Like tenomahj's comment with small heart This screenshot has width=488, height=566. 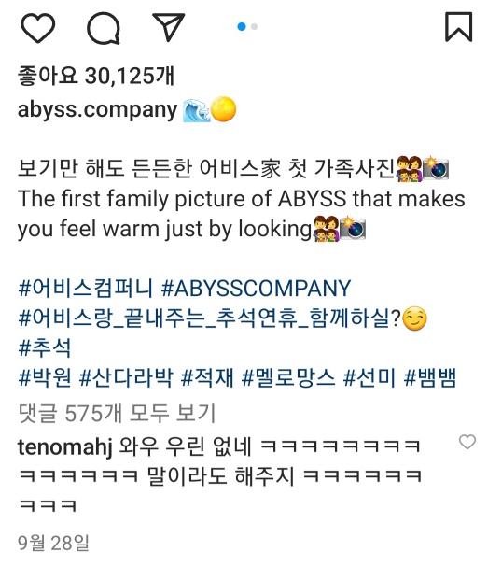click(x=467, y=442)
